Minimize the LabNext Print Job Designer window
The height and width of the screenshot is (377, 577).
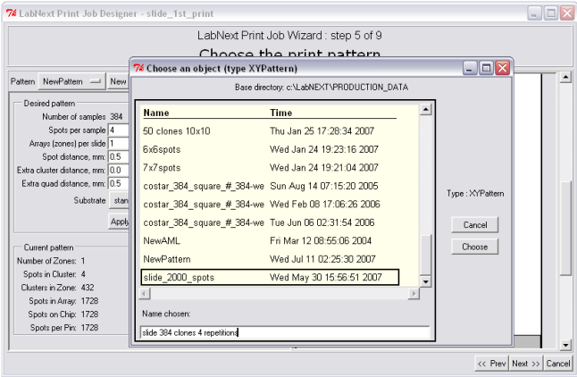pos(534,13)
